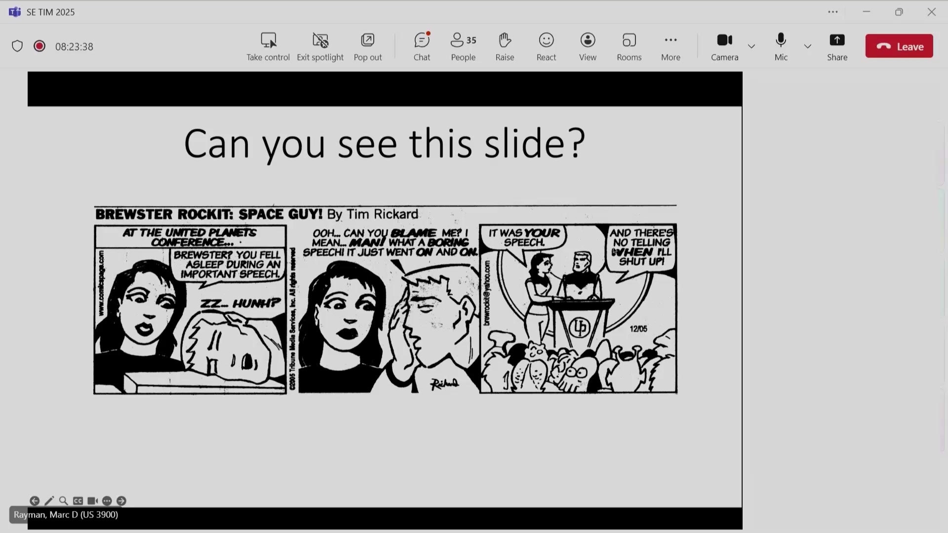This screenshot has height=533, width=948.
Task: Open the React emoji picker
Action: tap(546, 46)
